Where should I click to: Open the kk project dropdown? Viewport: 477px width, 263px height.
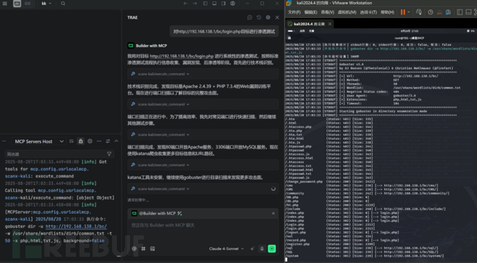(46, 3)
